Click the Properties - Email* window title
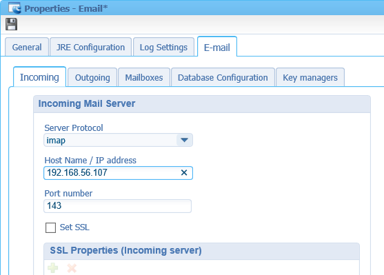The image size is (384, 275). click(x=66, y=8)
